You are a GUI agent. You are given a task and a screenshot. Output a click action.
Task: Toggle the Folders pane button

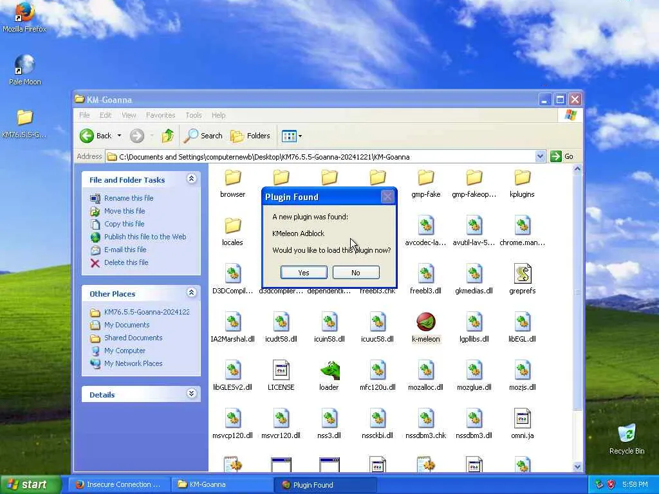pyautogui.click(x=250, y=136)
